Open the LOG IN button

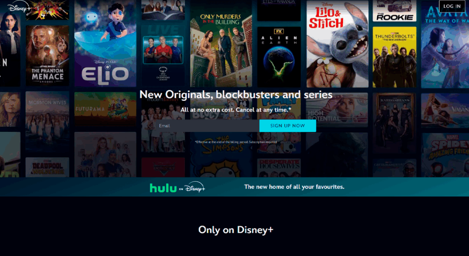pos(452,6)
